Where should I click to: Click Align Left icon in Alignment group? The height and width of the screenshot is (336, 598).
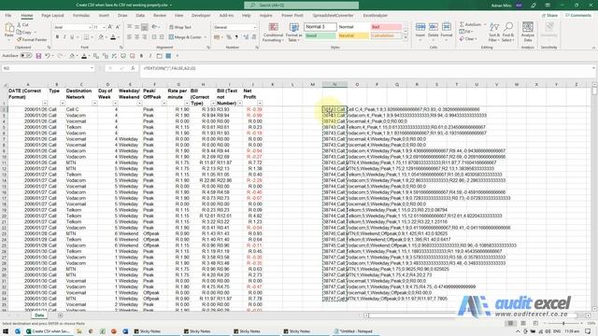pos(129,37)
